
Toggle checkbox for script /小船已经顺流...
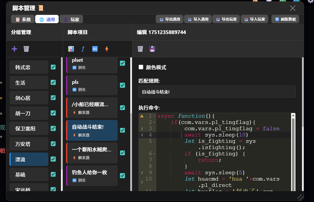(122, 108)
